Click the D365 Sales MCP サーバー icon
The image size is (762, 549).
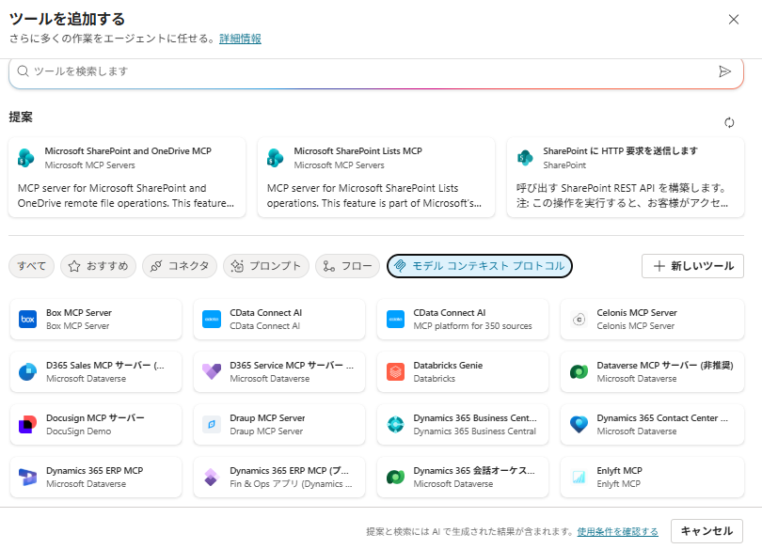click(27, 372)
